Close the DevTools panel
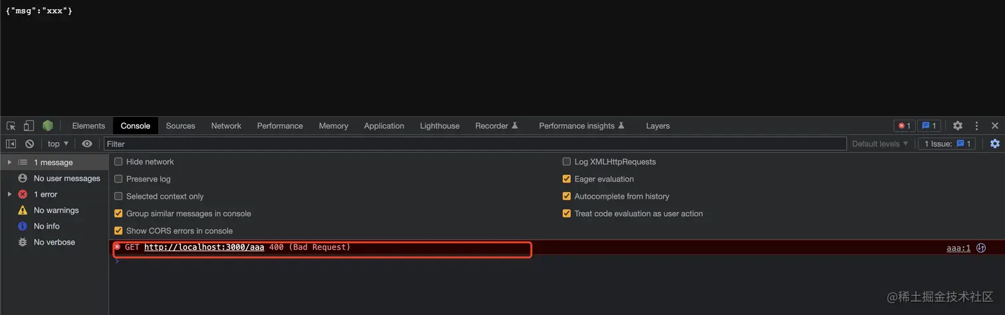Screen dimensions: 1005x315 coord(995,126)
